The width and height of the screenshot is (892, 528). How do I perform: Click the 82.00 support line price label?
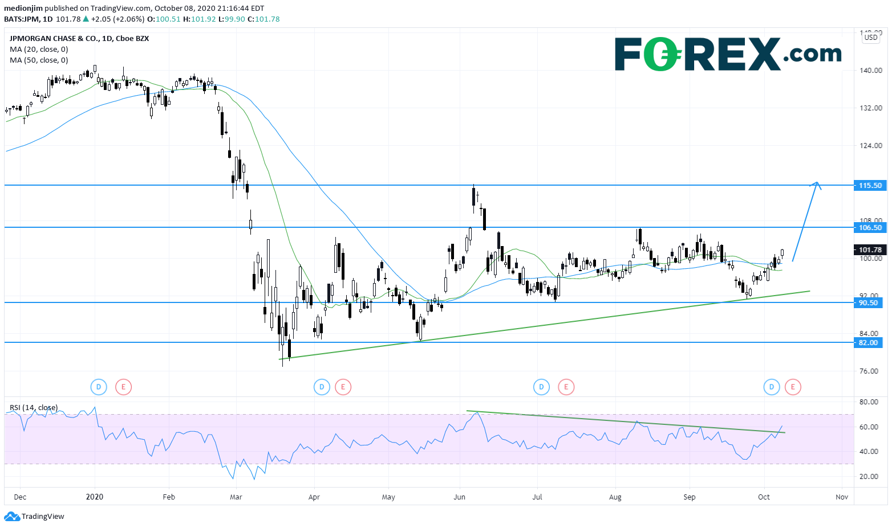pos(868,342)
